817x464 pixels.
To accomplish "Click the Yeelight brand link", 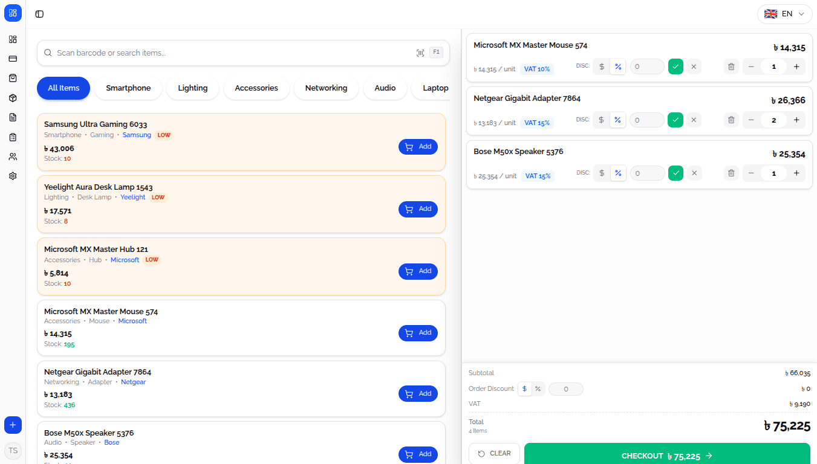I will (x=132, y=198).
